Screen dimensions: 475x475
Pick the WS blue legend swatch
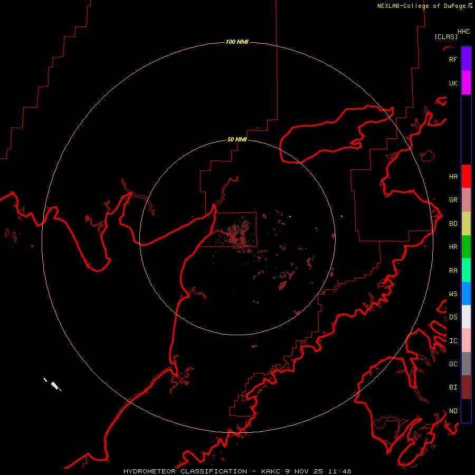(x=466, y=293)
